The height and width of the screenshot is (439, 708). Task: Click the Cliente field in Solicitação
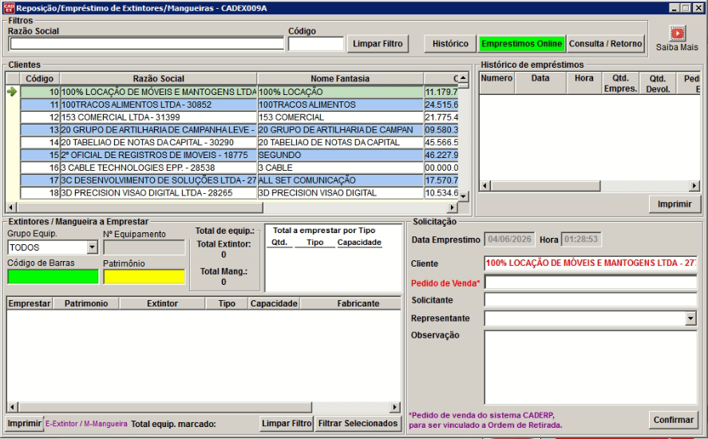pos(591,263)
